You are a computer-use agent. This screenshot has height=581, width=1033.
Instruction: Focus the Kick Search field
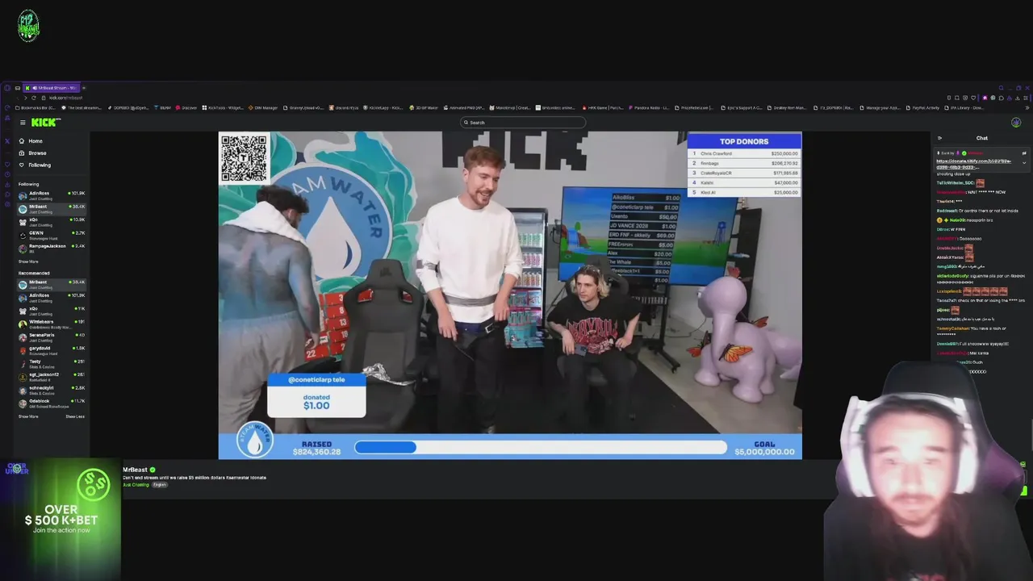523,123
